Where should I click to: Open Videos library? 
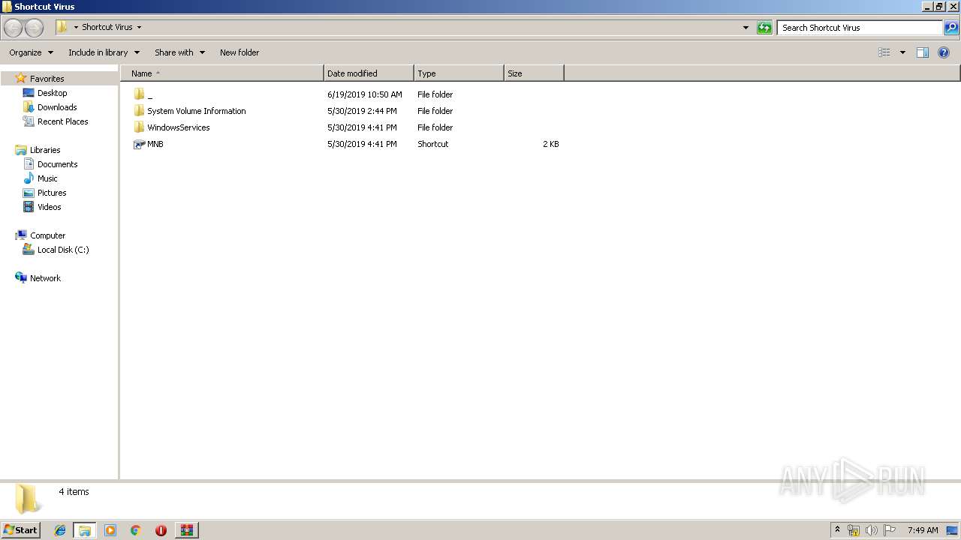click(50, 207)
